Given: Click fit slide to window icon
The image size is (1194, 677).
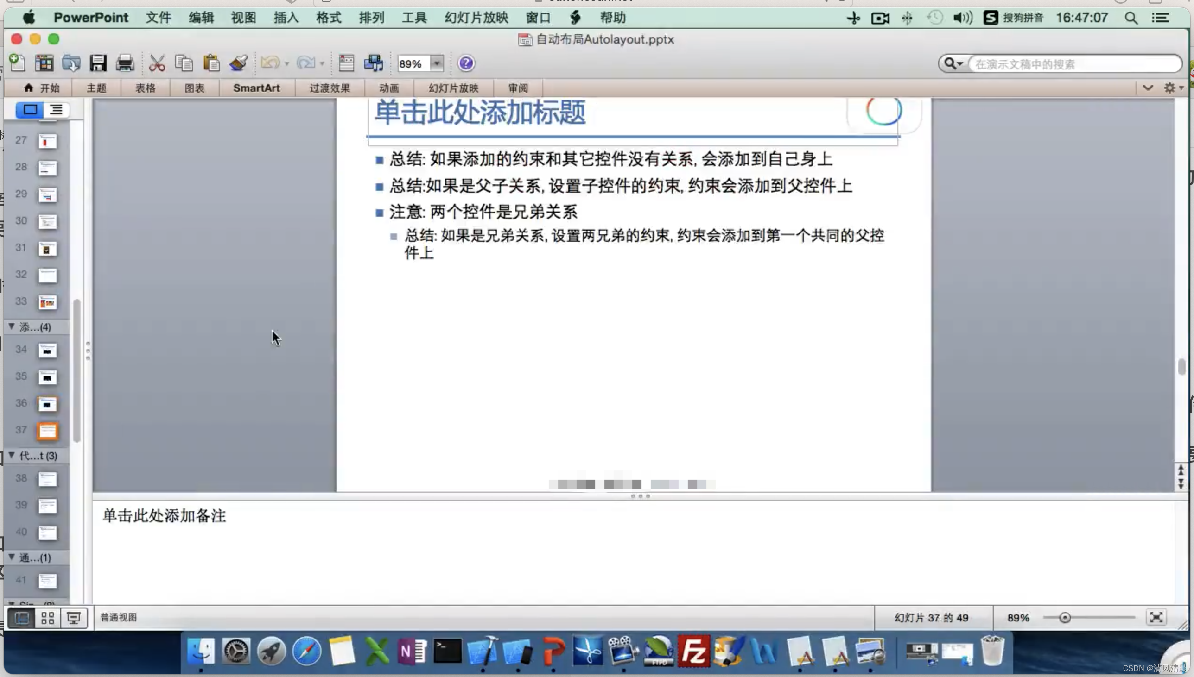Looking at the screenshot, I should [1156, 617].
